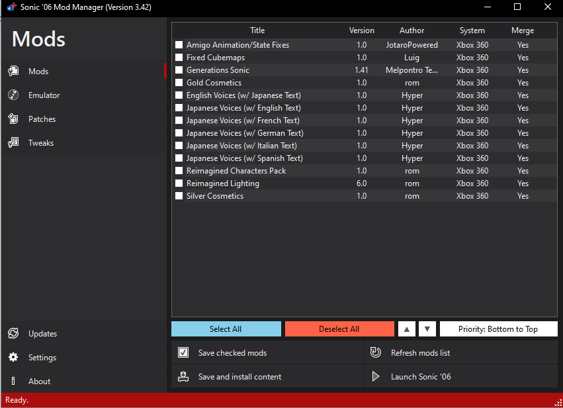The width and height of the screenshot is (563, 408).
Task: Click Refresh mods list
Action: 460,352
